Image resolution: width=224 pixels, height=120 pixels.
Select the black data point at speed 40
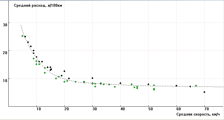coord(120,83)
